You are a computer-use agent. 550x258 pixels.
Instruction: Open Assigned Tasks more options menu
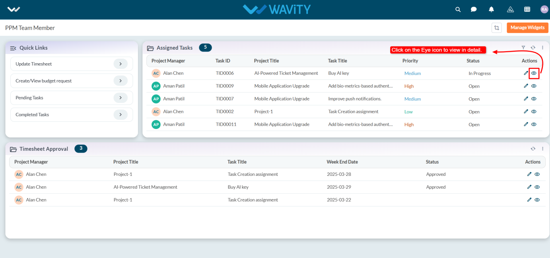pos(542,48)
